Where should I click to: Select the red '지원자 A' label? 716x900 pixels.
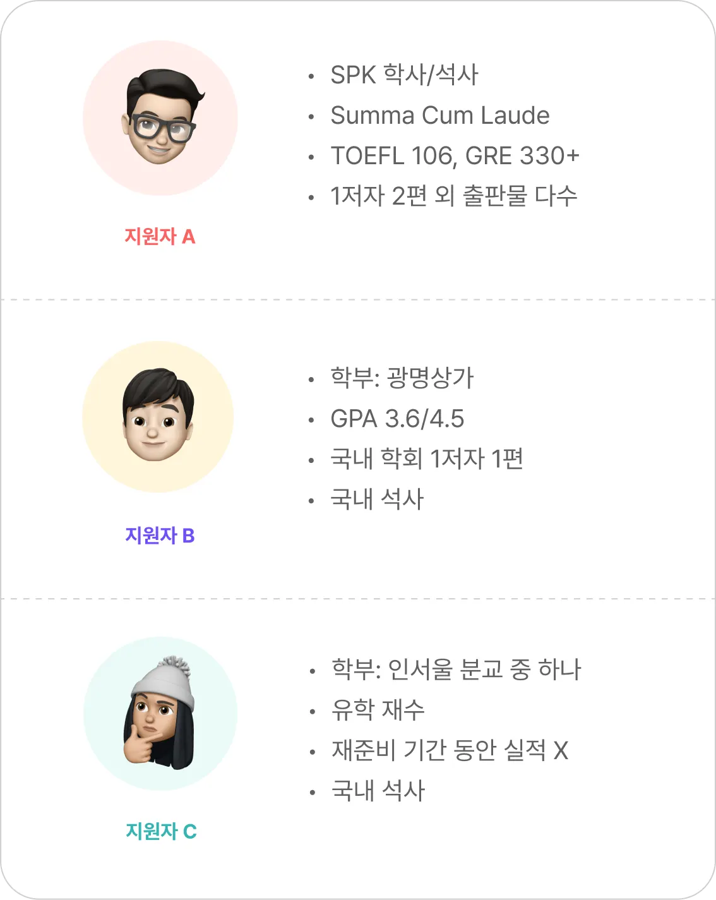point(160,237)
